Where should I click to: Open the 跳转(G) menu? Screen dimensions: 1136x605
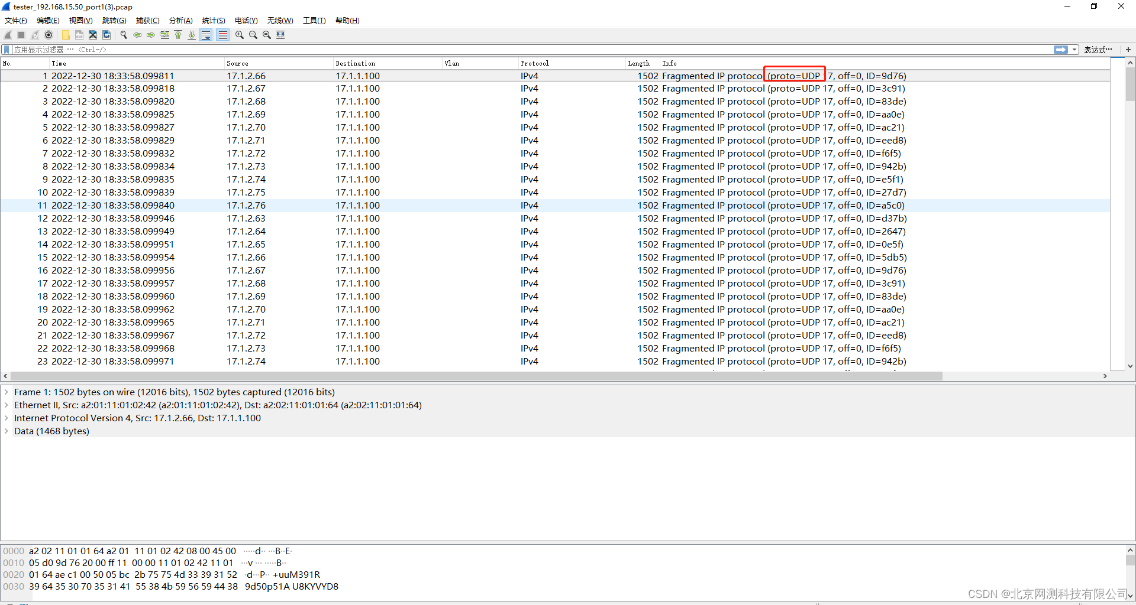[x=114, y=21]
